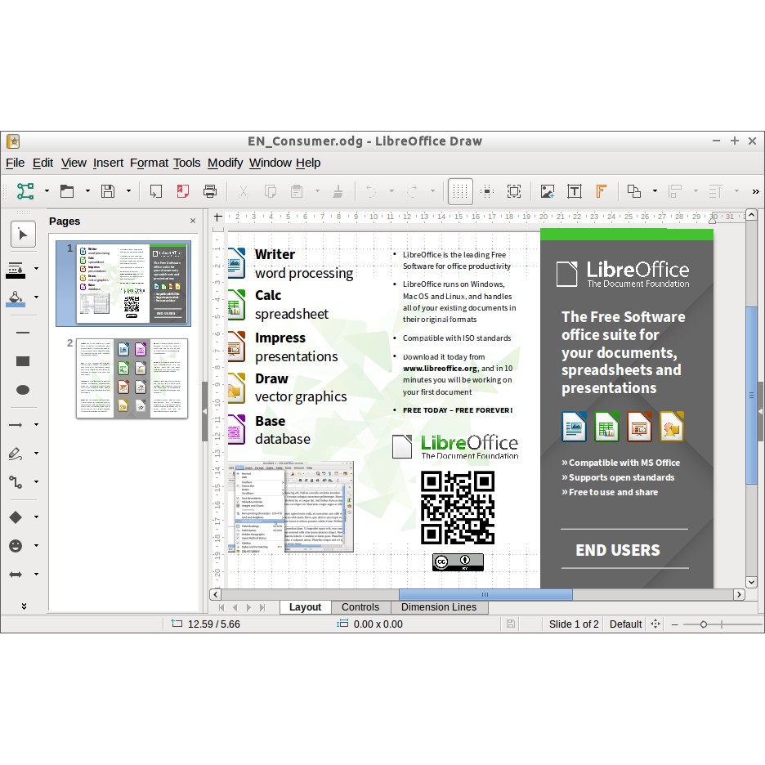Select the Rectangle tool

click(x=22, y=360)
